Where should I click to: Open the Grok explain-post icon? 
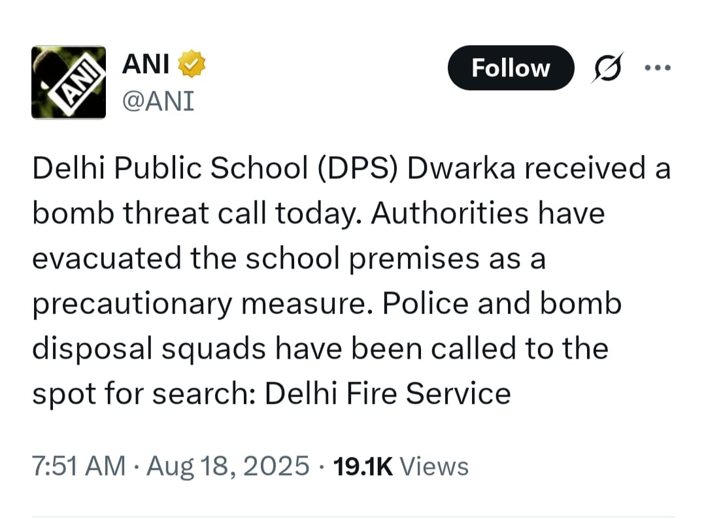tap(607, 68)
